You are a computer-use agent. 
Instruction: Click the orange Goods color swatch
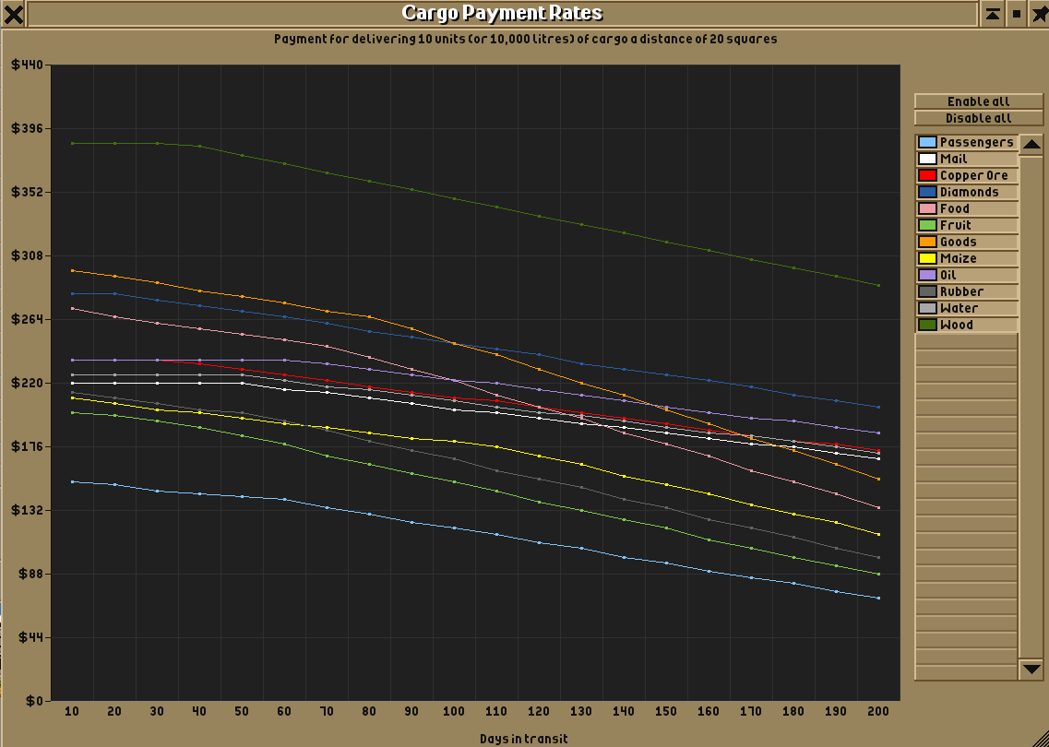pos(927,243)
